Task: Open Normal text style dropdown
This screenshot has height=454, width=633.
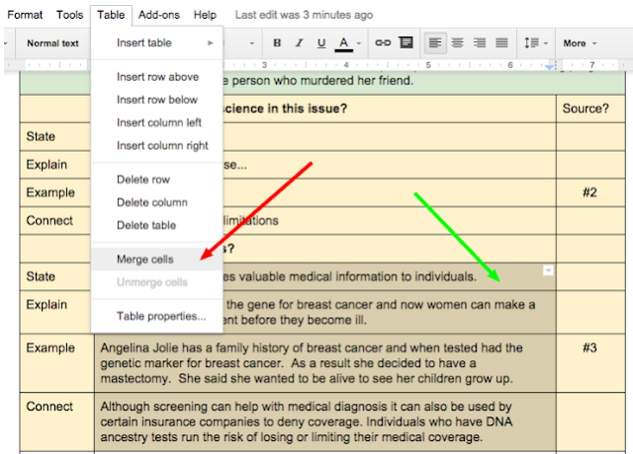Action: (x=52, y=43)
